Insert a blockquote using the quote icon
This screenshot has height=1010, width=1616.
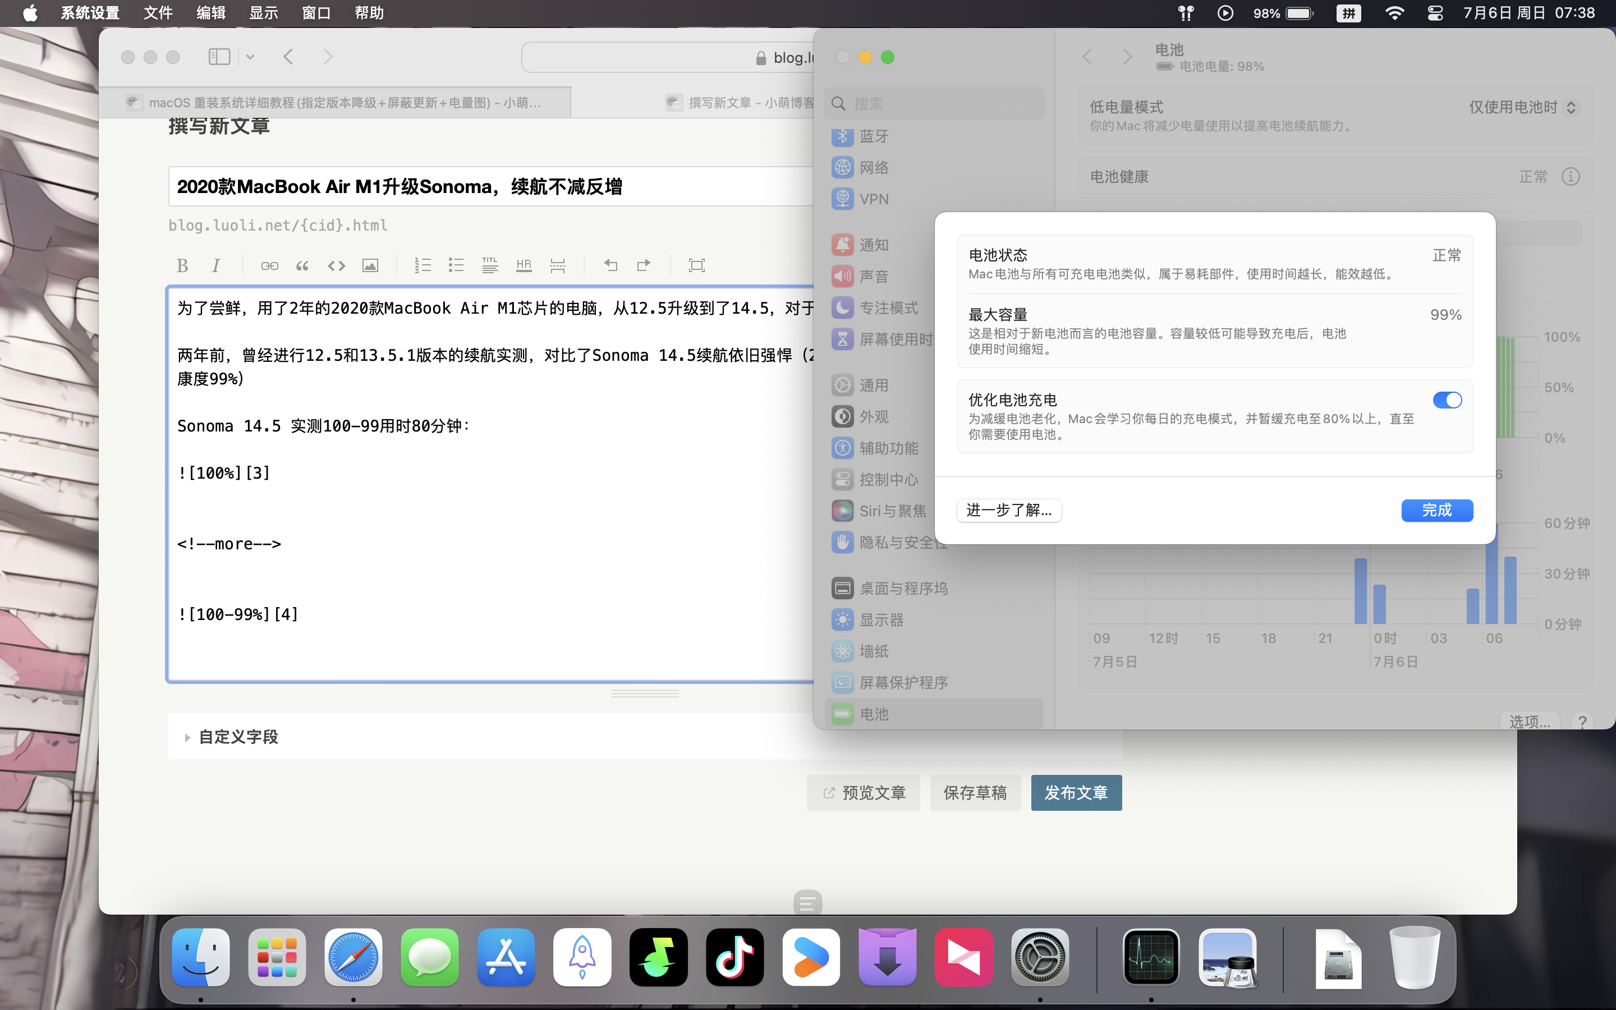302,266
